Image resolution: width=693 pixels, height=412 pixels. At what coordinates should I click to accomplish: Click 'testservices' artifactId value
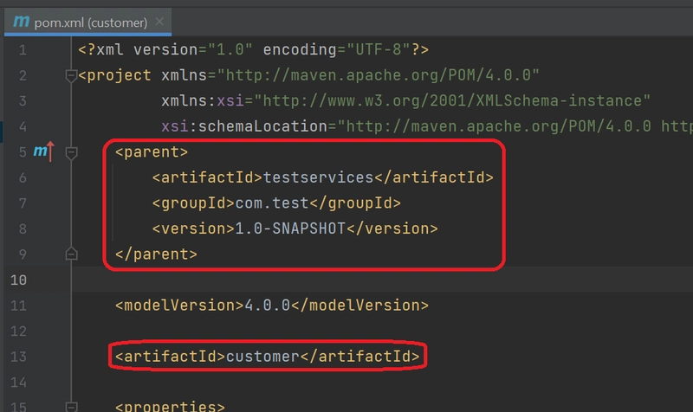coord(318,177)
